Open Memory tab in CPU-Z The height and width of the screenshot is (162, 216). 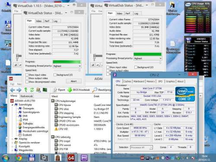click(x=150, y=81)
